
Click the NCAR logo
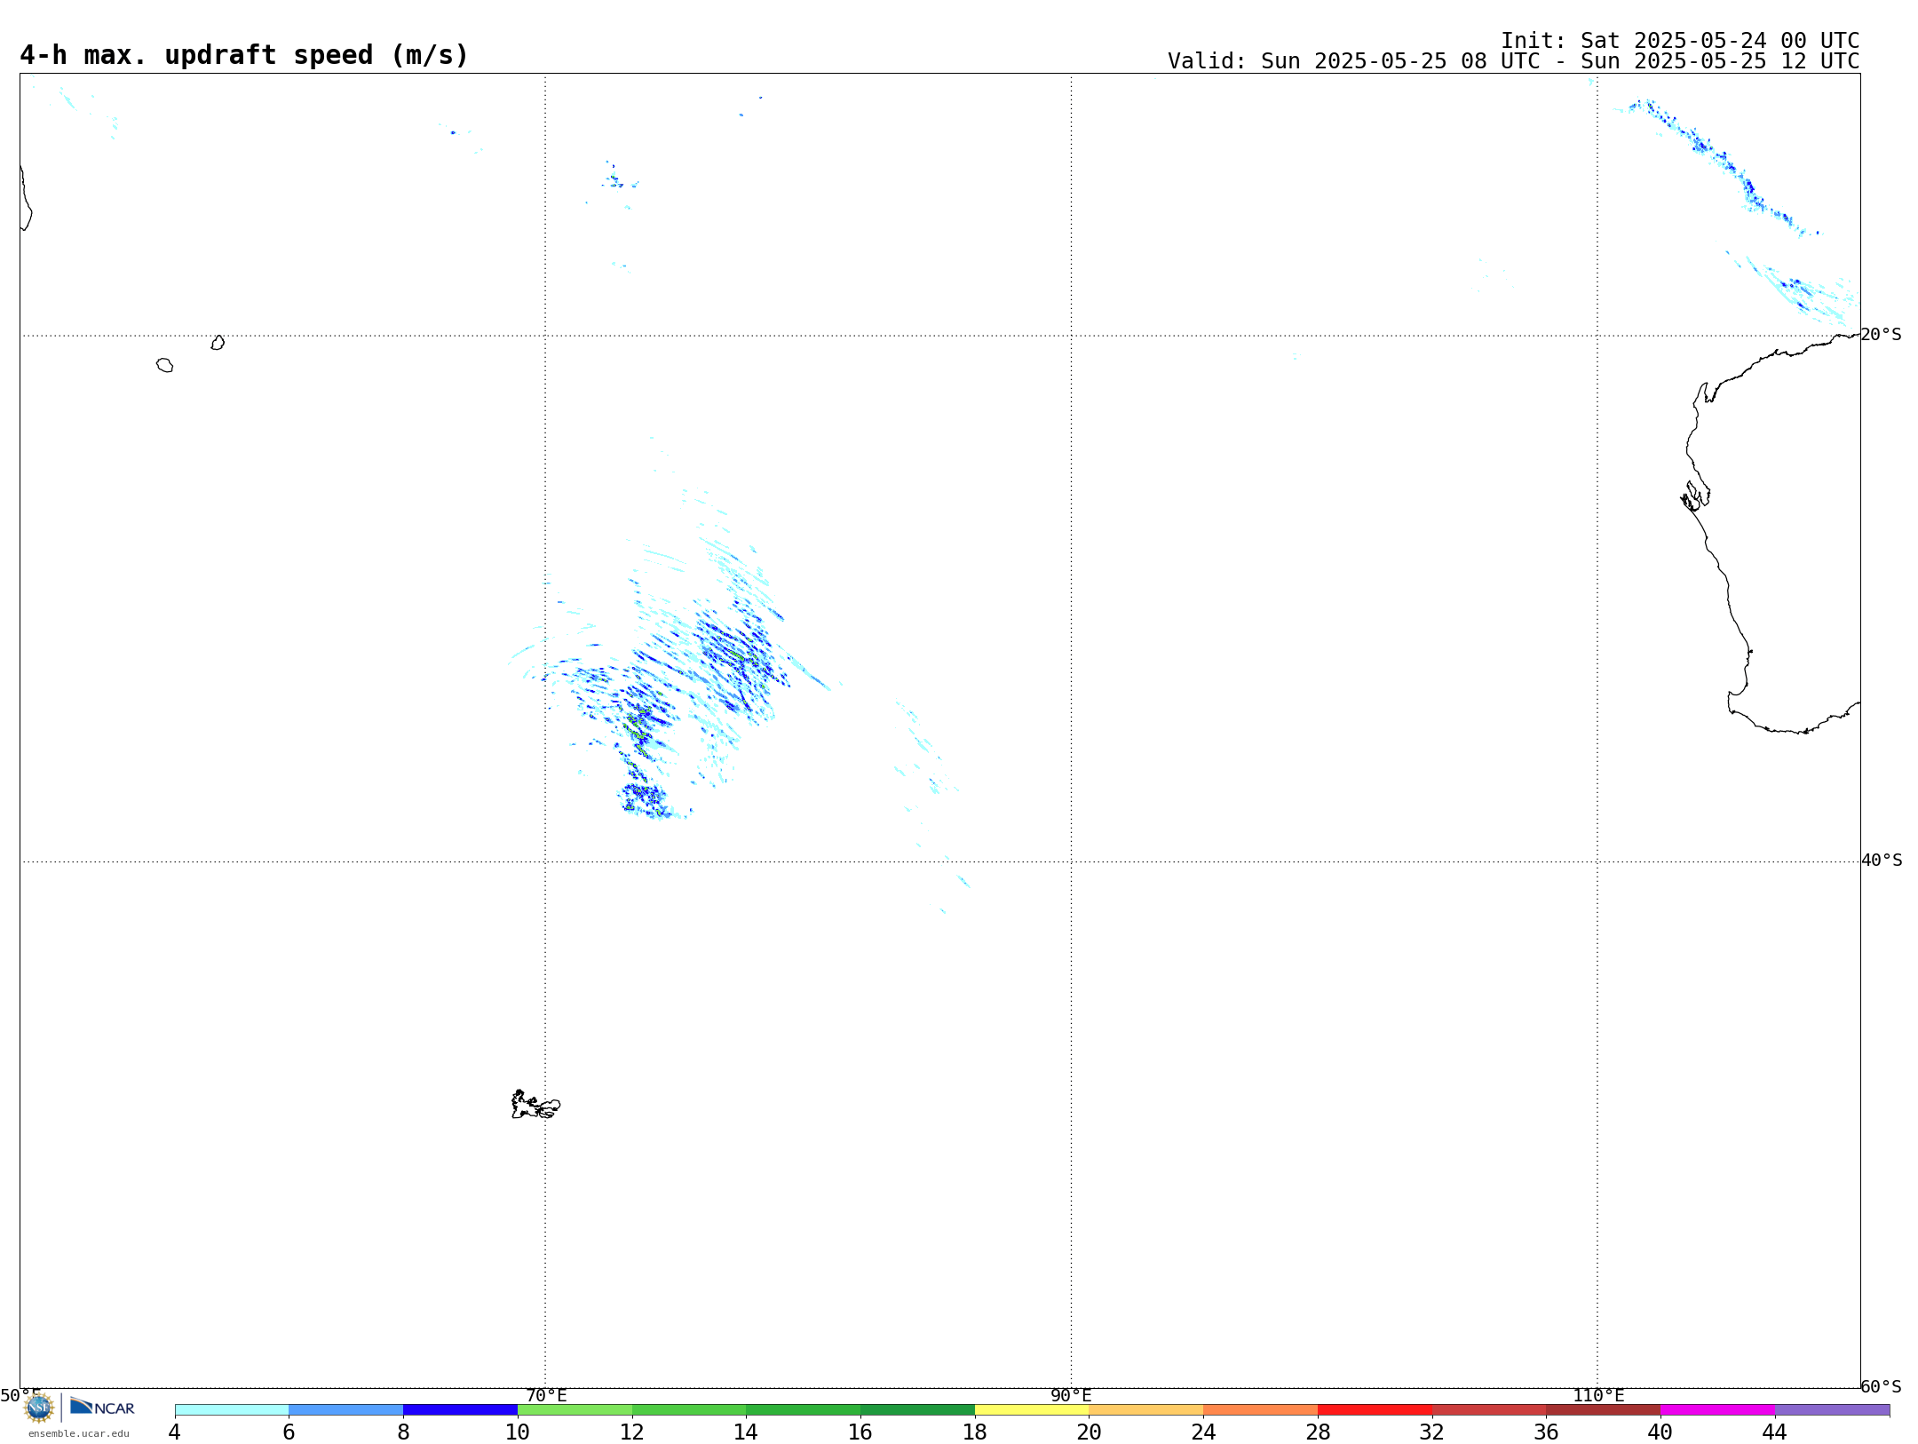click(x=102, y=1407)
